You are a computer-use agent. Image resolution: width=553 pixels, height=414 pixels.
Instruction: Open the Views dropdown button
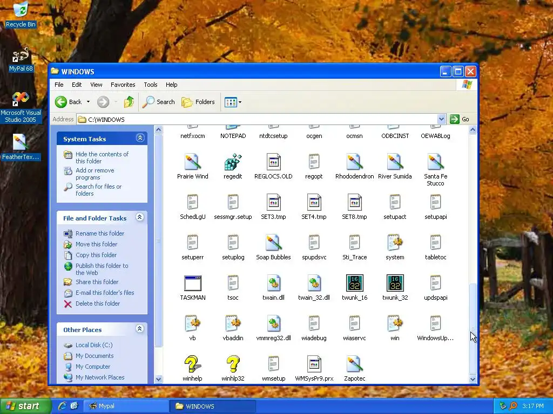click(x=233, y=102)
